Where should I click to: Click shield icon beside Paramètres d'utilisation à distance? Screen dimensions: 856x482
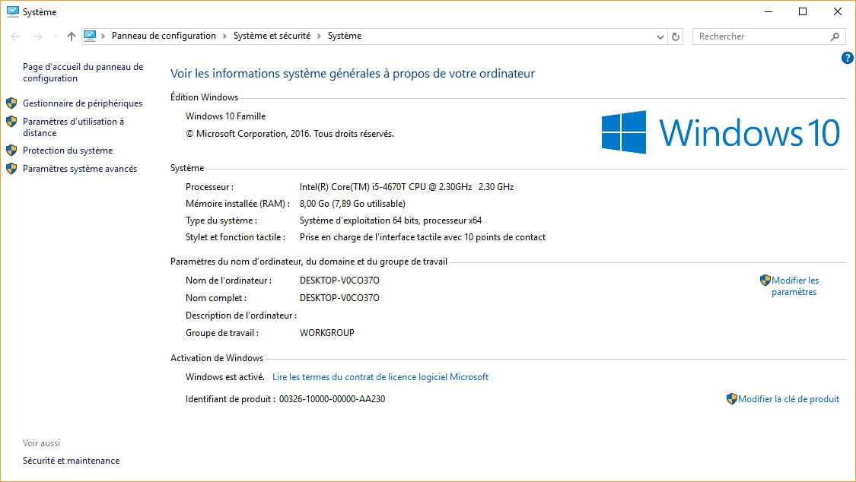tap(11, 122)
